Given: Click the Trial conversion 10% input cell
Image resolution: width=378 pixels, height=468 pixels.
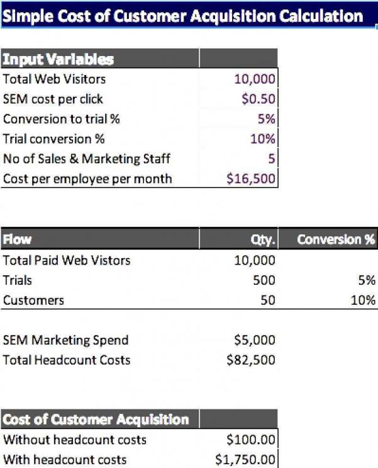Looking at the screenshot, I should pyautogui.click(x=238, y=139).
